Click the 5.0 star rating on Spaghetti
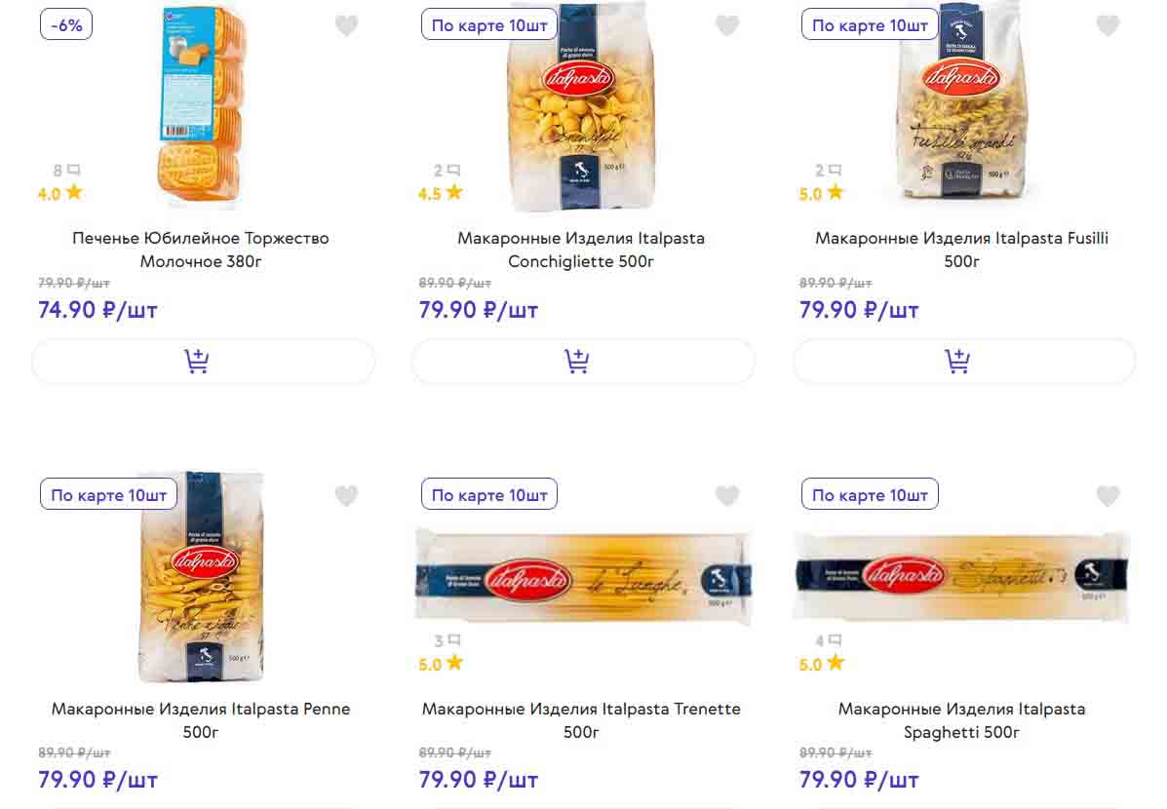The height and width of the screenshot is (809, 1167). coord(821,665)
